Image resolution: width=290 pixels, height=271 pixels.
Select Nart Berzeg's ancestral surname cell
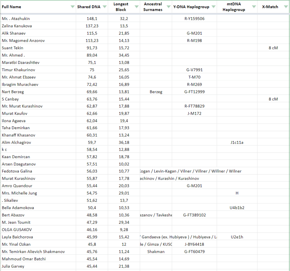coord(156,92)
